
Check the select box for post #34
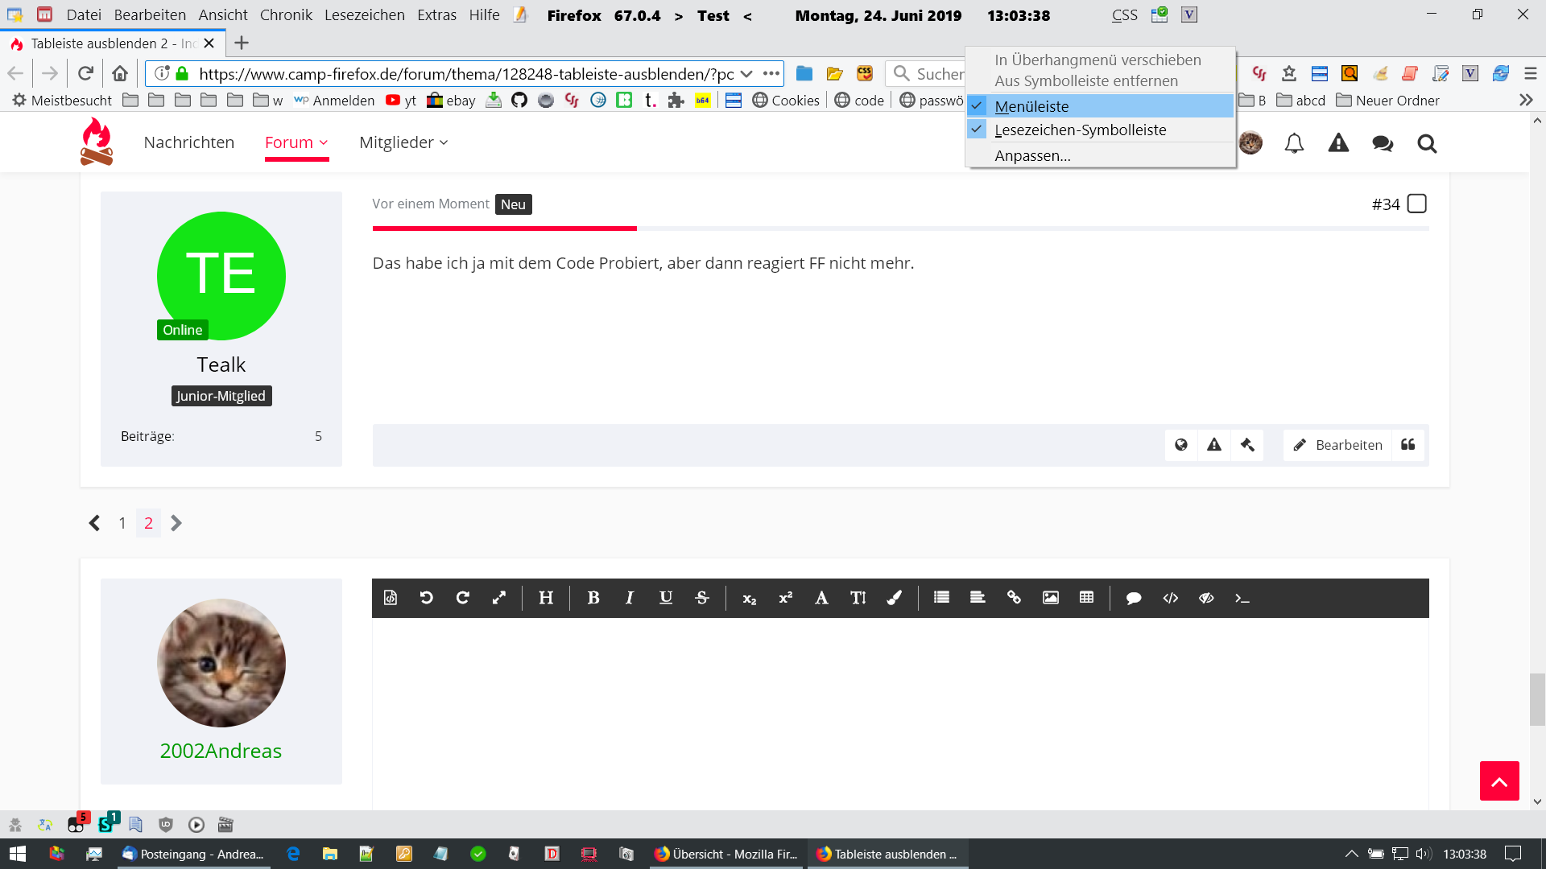click(x=1416, y=204)
